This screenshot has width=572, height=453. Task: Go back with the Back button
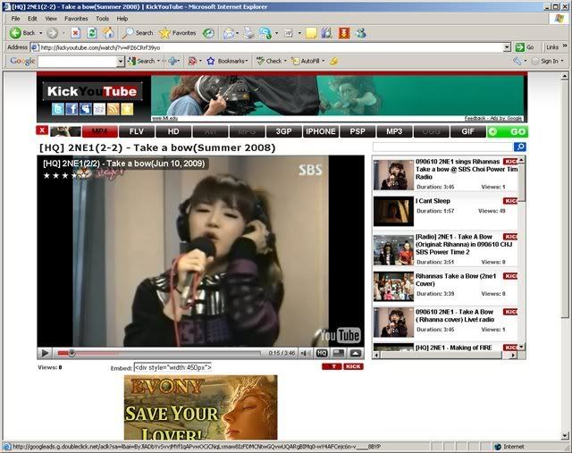(x=22, y=33)
